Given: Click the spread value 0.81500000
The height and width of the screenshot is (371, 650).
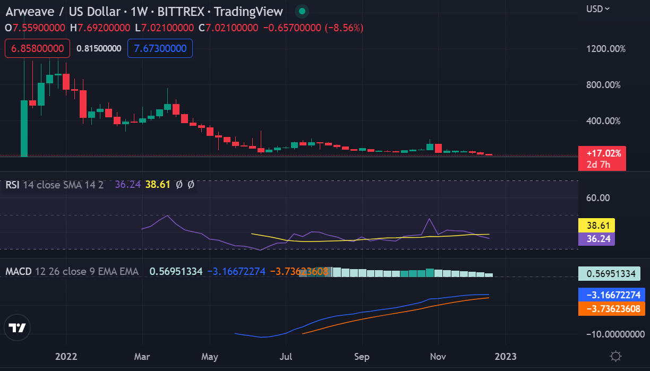Looking at the screenshot, I should pyautogui.click(x=99, y=48).
